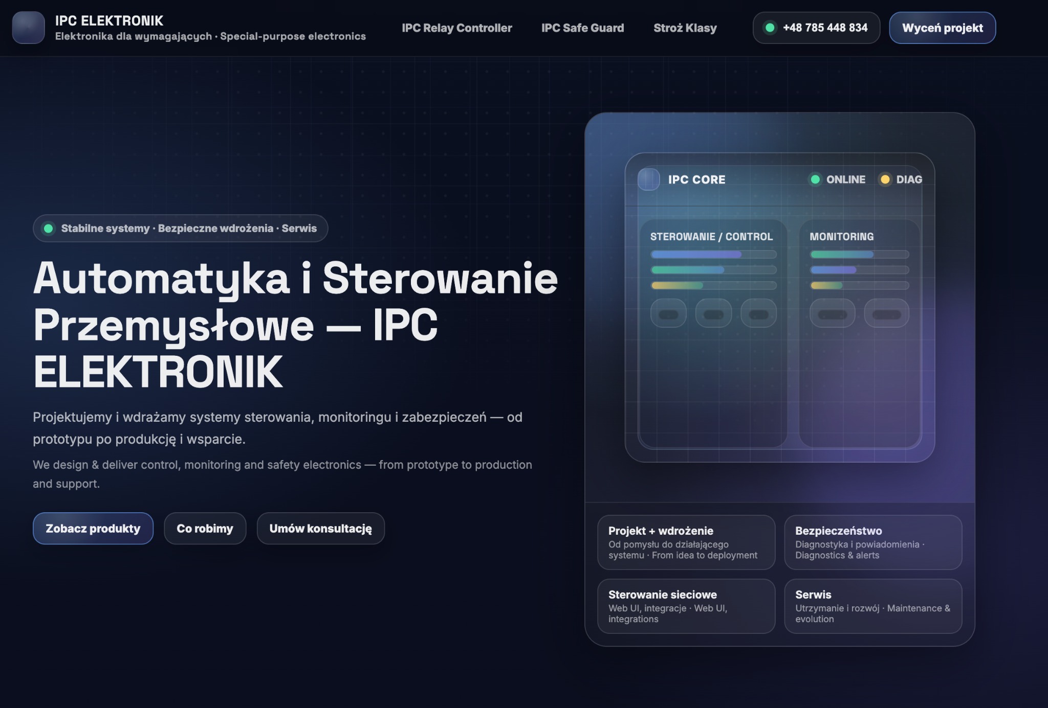Click the green ONLINE status indicator
Viewport: 1048px width, 708px height.
[816, 179]
